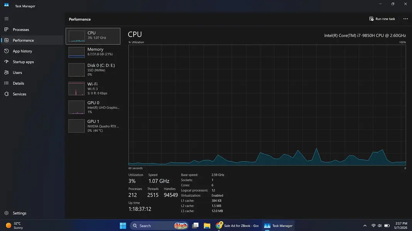The width and height of the screenshot is (412, 231).
Task: Click the Virtualization Enabled value
Action: (217, 196)
